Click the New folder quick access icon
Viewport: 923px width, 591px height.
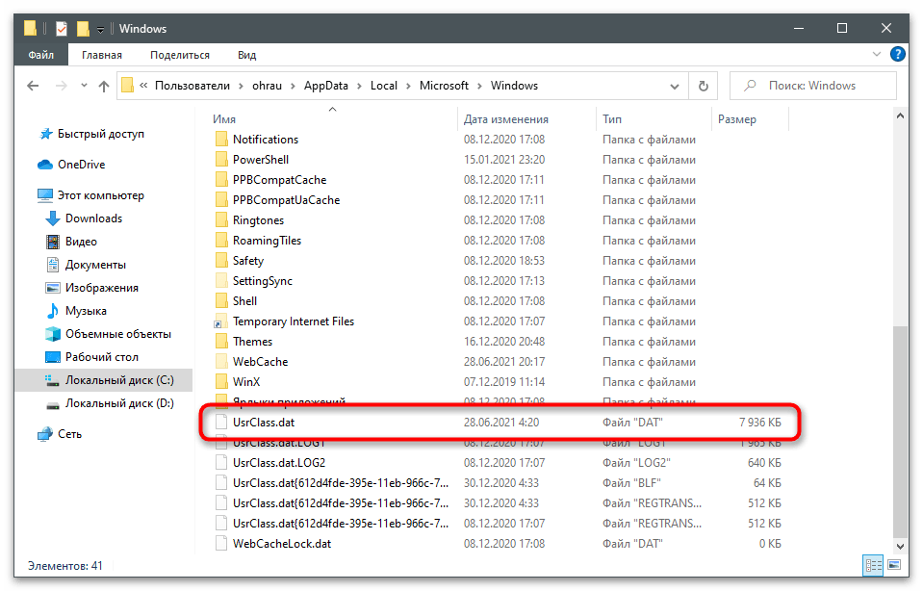coord(83,28)
